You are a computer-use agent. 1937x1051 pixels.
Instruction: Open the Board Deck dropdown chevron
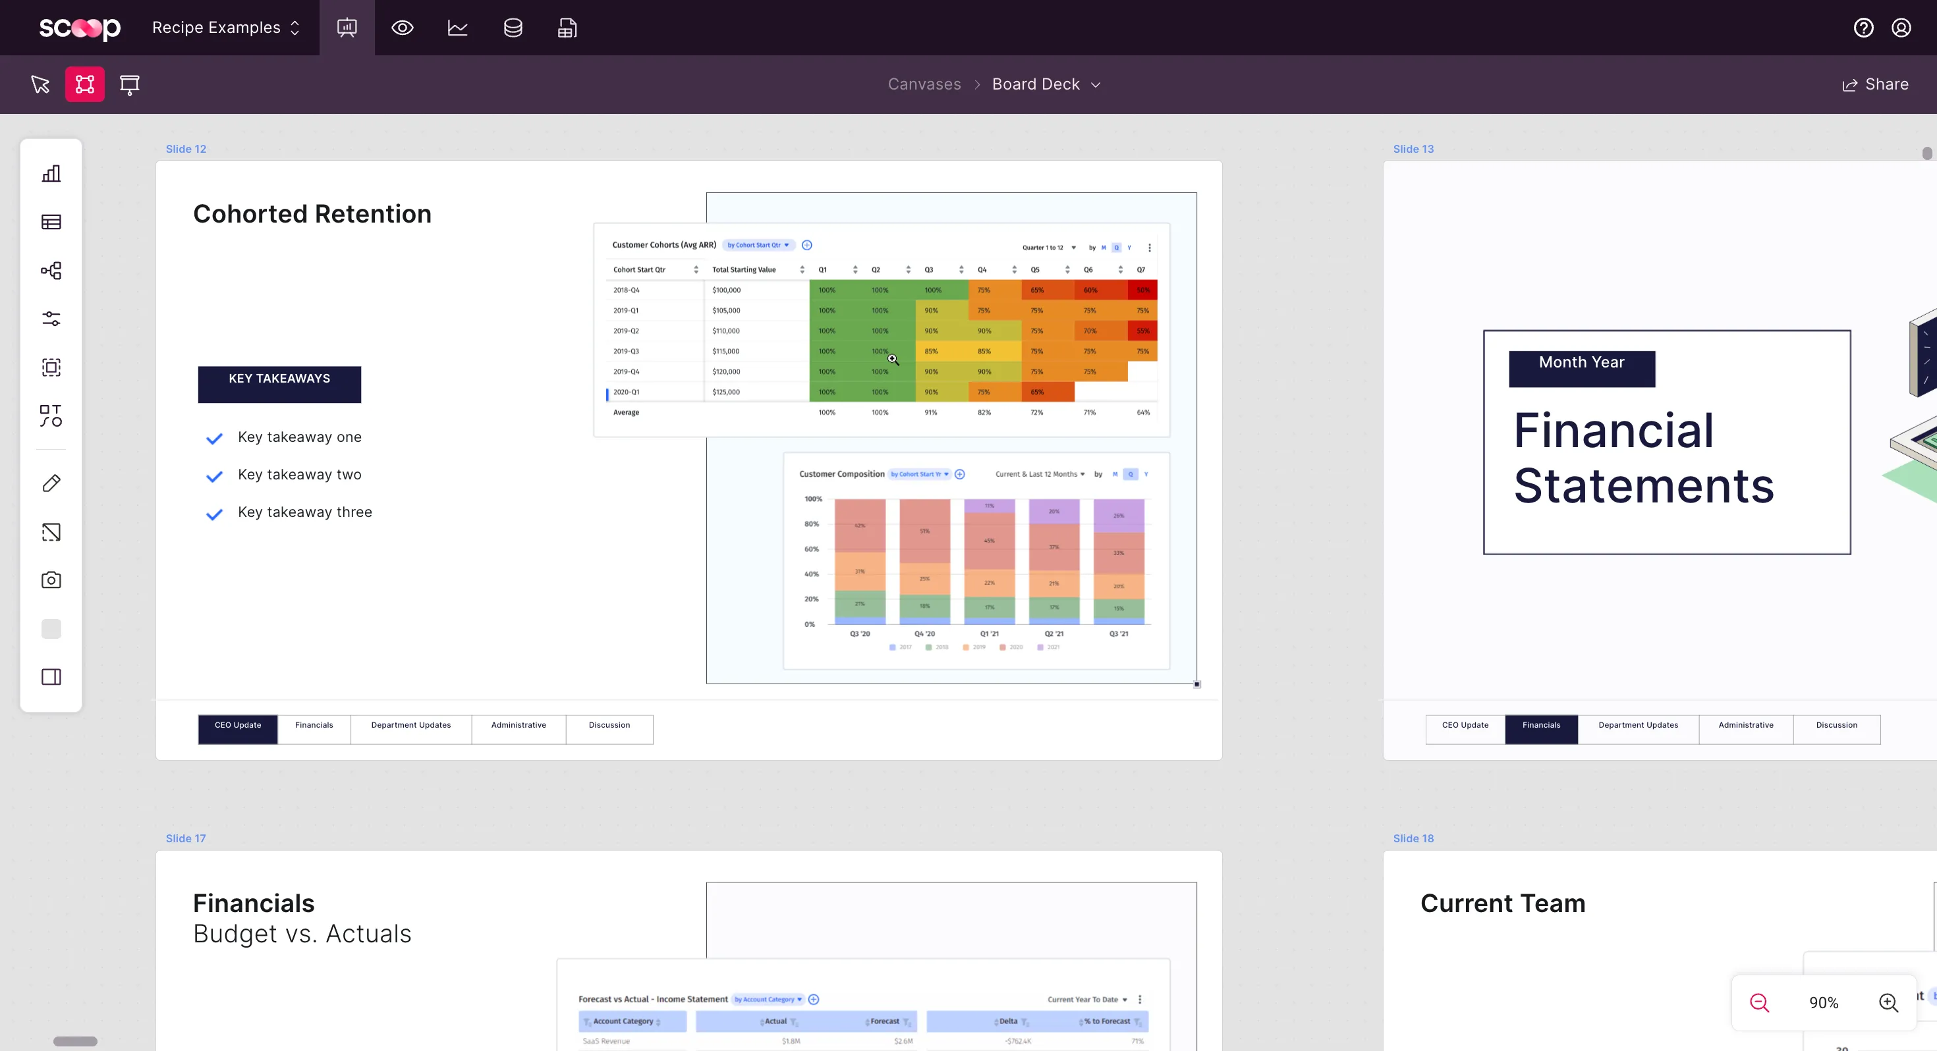pos(1096,85)
